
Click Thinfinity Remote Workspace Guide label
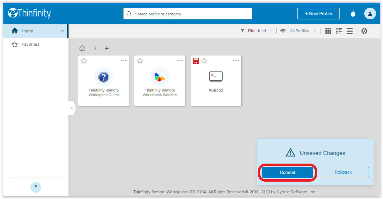coord(104,92)
